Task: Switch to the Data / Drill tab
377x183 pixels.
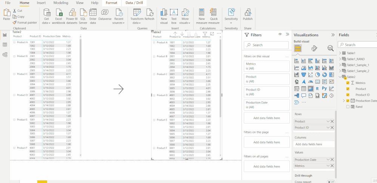Action: (x=134, y=3)
